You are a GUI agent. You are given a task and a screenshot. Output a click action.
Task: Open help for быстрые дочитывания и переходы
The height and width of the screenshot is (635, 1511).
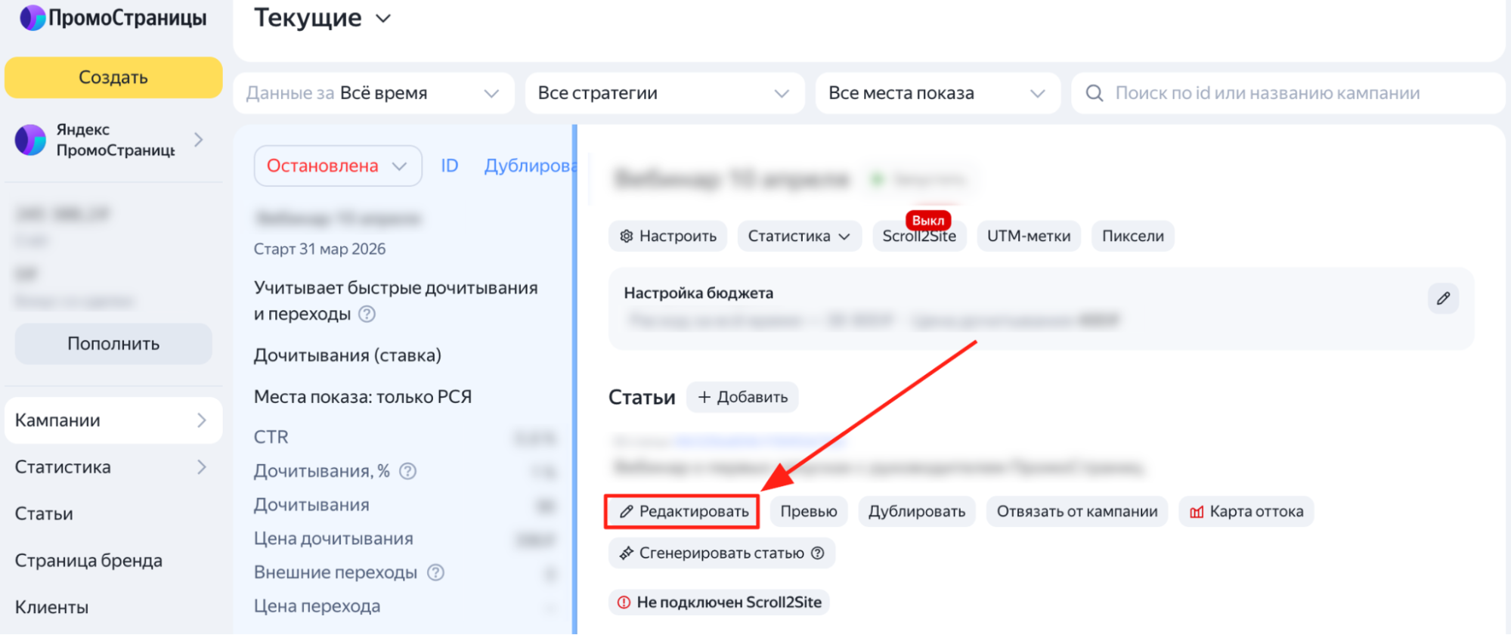pos(367,314)
